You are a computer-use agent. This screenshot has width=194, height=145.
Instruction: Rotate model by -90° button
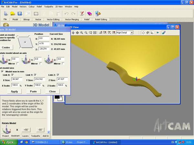[x=40, y=130]
